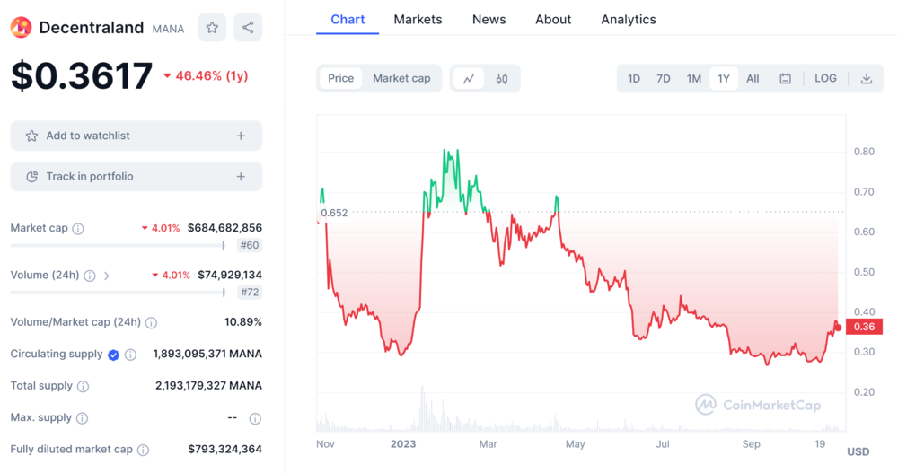Open the Markets tab
The image size is (898, 473).
(x=418, y=20)
